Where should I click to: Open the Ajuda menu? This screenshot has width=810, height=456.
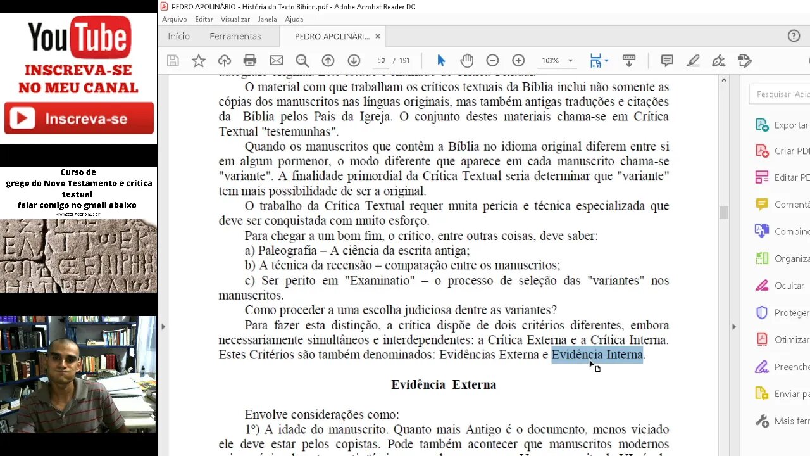pos(294,19)
